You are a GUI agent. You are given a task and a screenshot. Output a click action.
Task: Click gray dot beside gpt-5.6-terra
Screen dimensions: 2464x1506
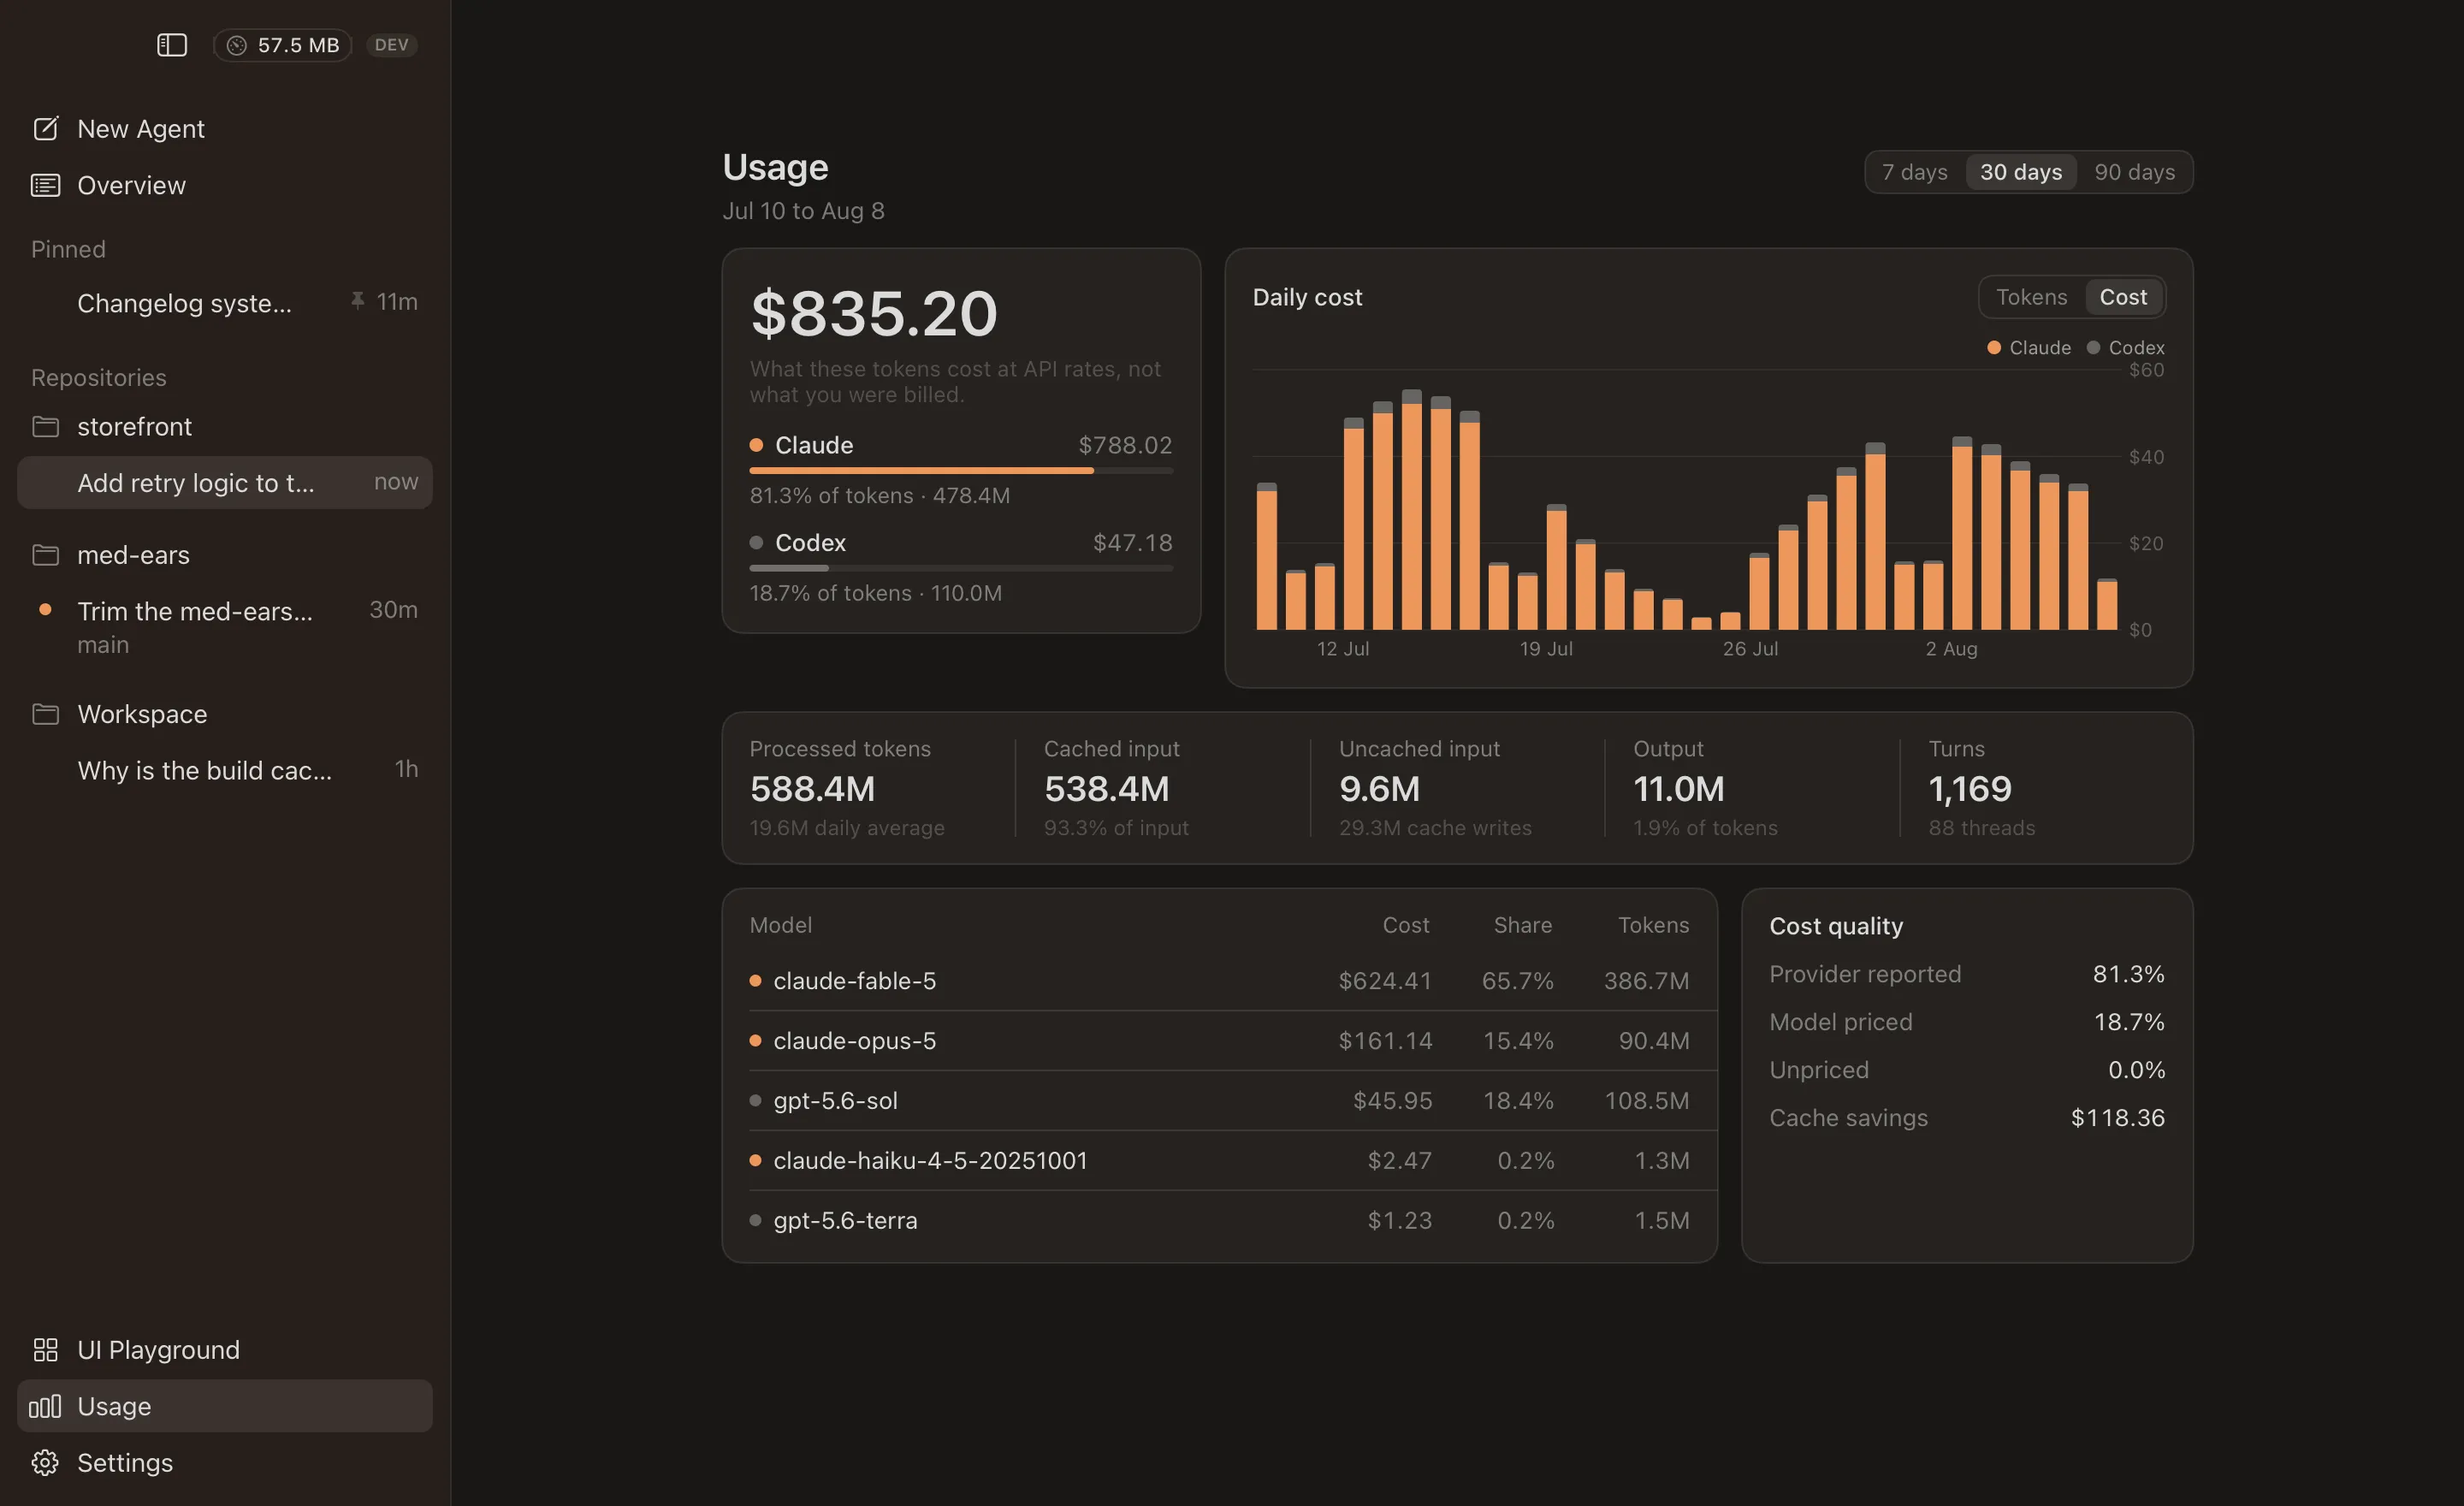coord(755,1221)
